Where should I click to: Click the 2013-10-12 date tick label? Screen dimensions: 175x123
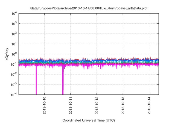click(97, 105)
